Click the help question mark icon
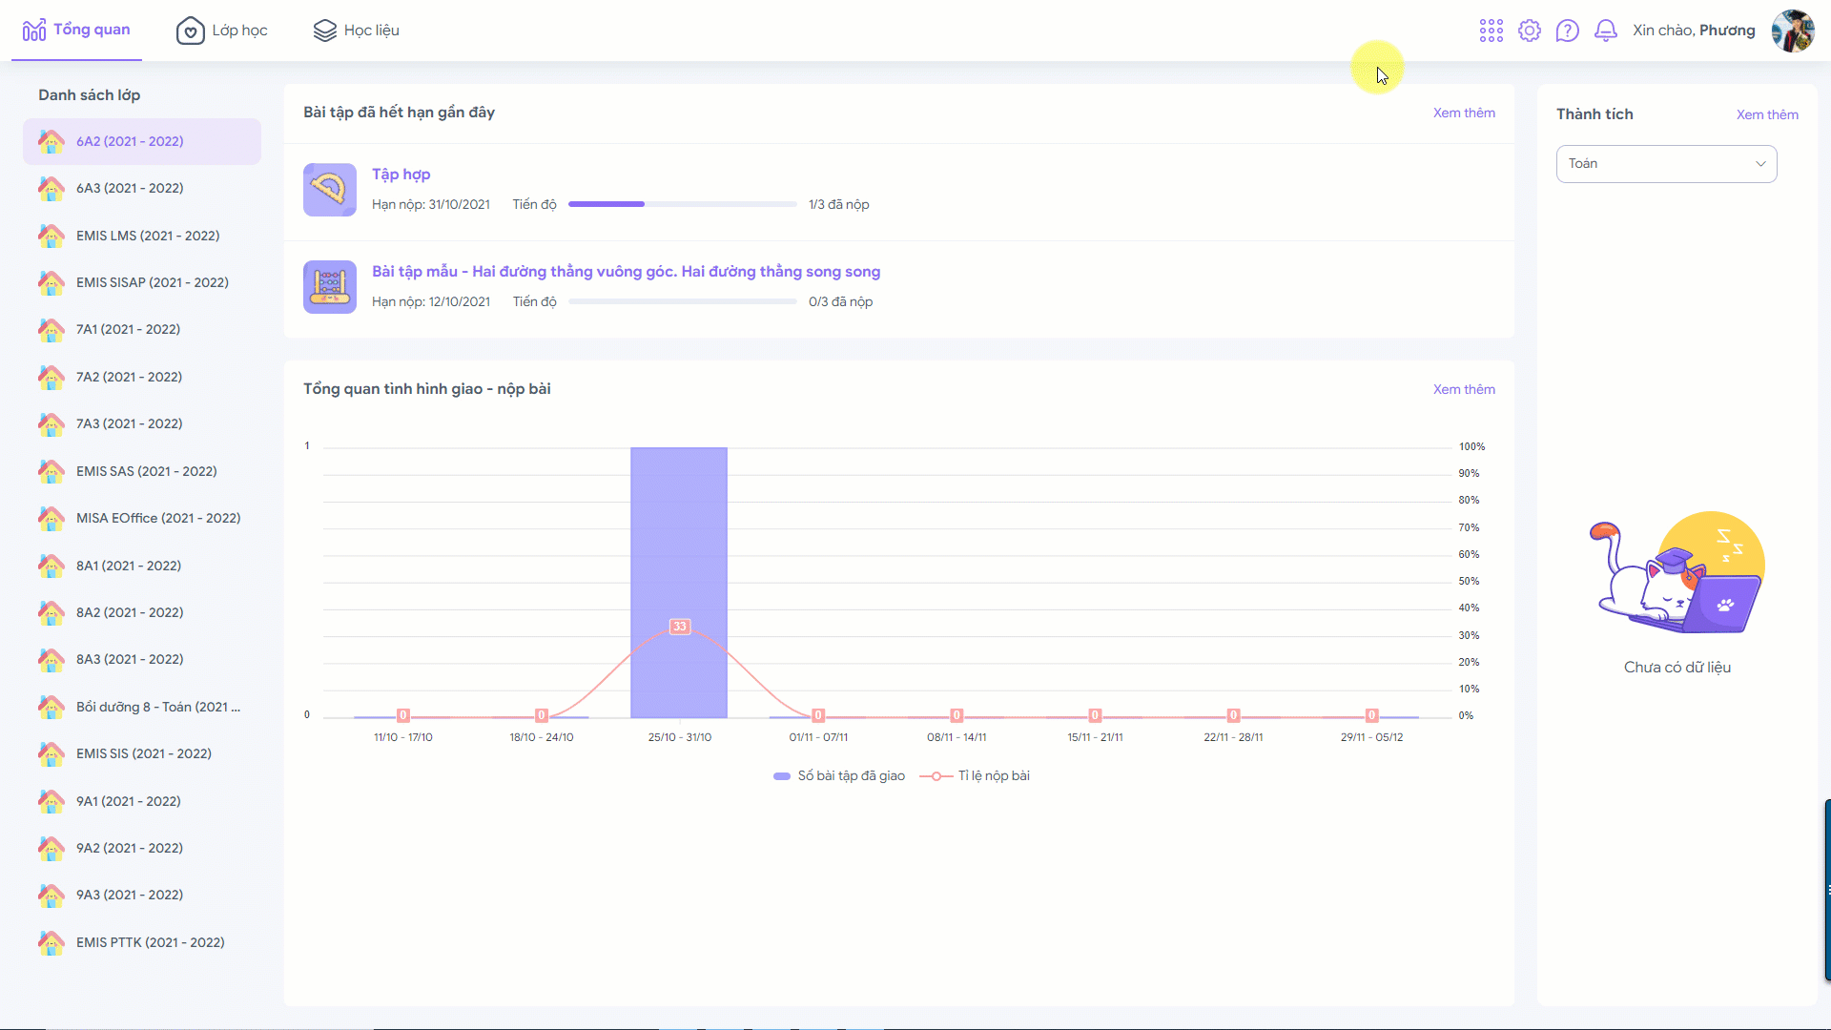The width and height of the screenshot is (1831, 1030). click(x=1568, y=31)
